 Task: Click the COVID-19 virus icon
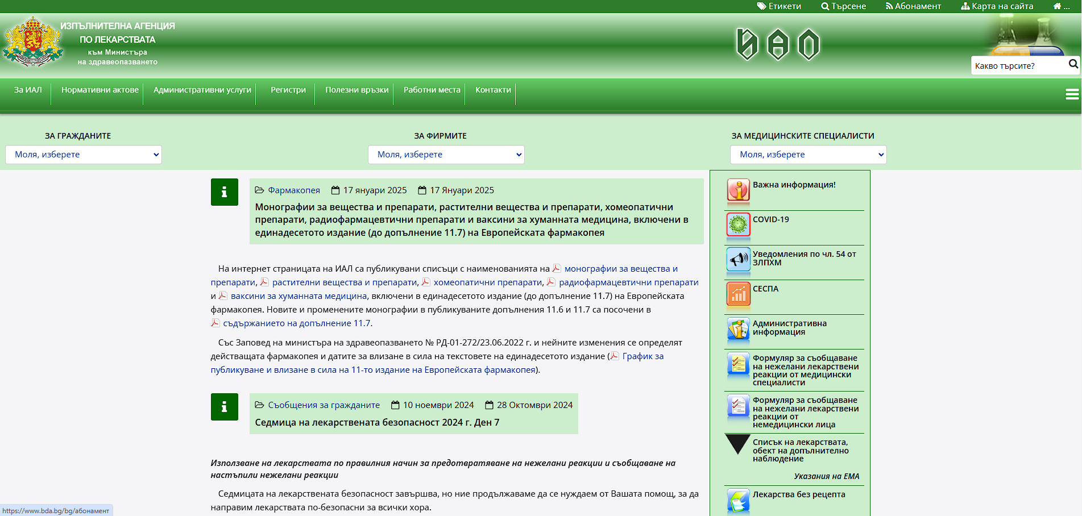(x=738, y=225)
